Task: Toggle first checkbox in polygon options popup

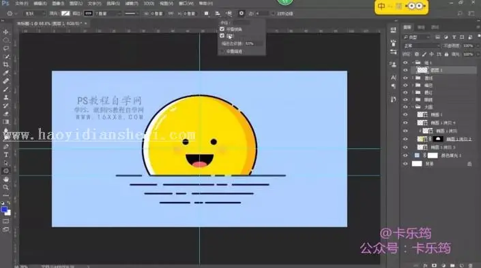Action: pos(222,29)
